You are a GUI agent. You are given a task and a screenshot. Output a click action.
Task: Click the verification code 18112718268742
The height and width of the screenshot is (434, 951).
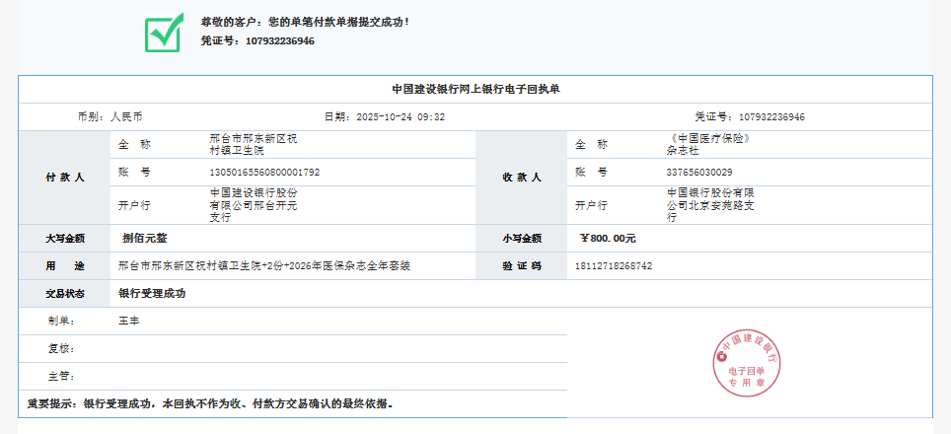[613, 266]
